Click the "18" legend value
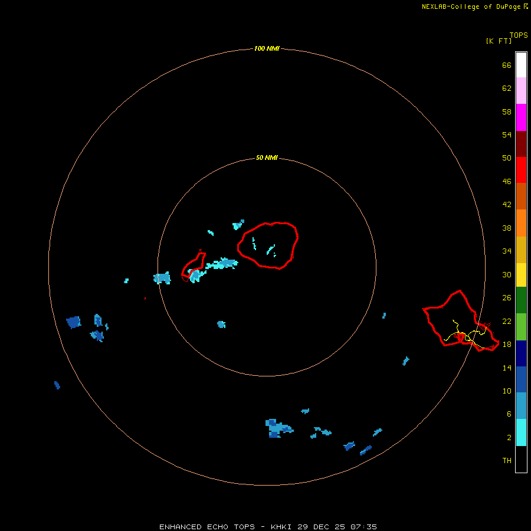This screenshot has width=531, height=531. 507,344
